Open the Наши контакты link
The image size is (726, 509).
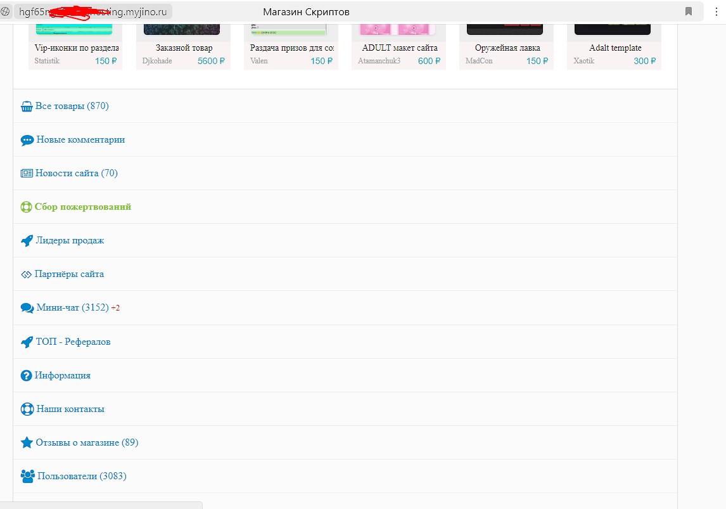pyautogui.click(x=70, y=409)
